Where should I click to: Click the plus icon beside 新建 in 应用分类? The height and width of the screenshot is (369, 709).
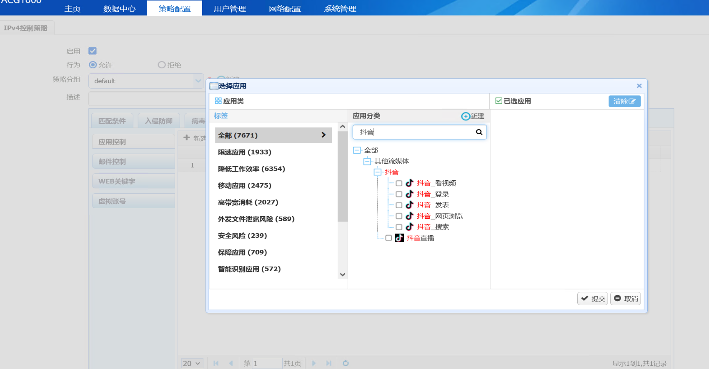pos(465,116)
